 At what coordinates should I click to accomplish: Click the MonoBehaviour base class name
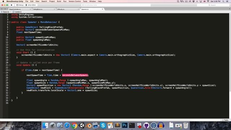click(x=49, y=22)
